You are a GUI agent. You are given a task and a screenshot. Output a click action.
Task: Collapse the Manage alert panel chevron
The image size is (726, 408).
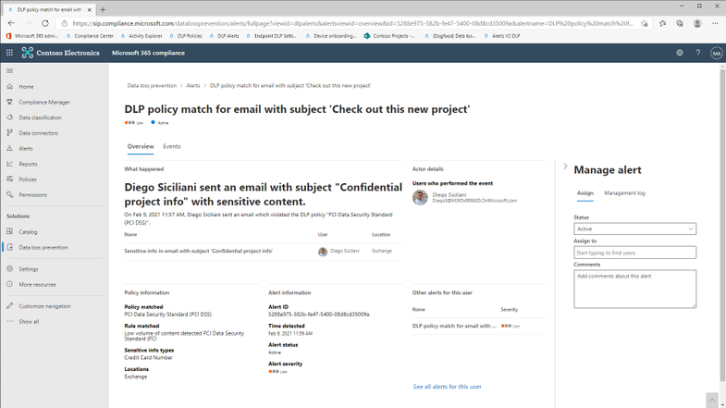pyautogui.click(x=565, y=167)
